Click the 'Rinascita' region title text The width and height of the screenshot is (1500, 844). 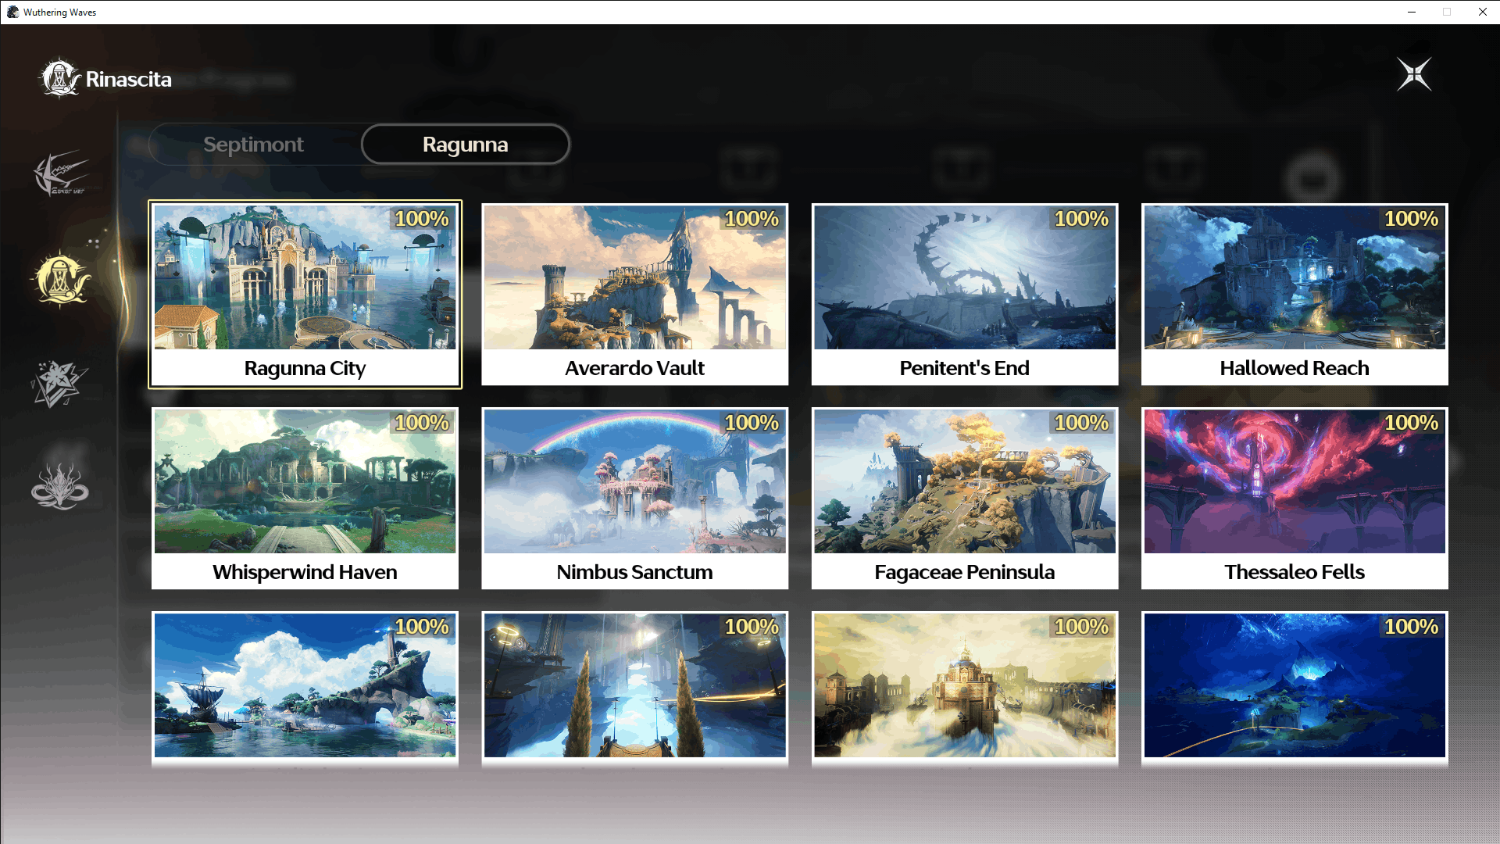click(x=129, y=79)
